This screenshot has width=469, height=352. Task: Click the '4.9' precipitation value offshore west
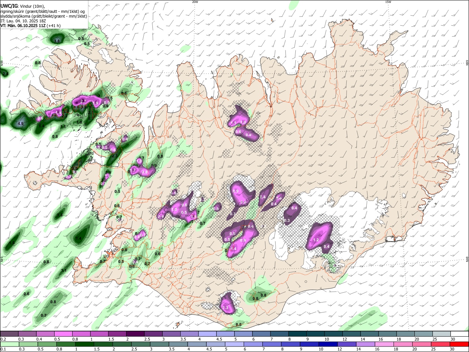click(x=21, y=124)
